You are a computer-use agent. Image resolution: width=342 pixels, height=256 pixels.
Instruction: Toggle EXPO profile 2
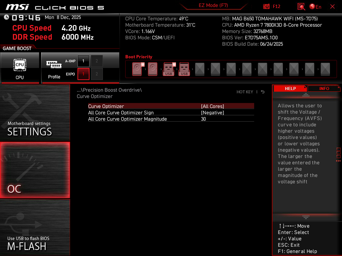(97, 74)
